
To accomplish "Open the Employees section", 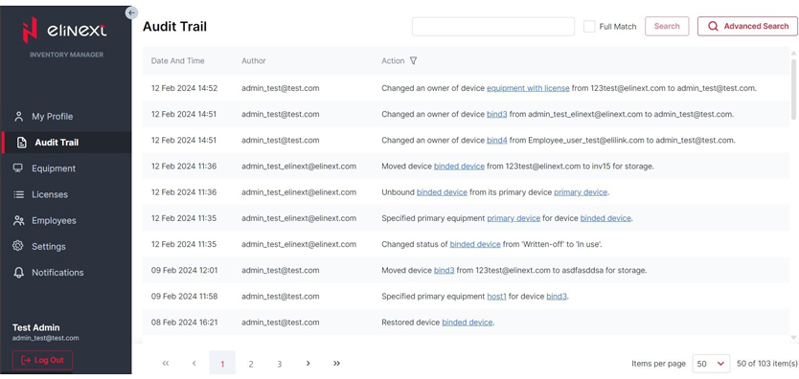I will [x=66, y=220].
